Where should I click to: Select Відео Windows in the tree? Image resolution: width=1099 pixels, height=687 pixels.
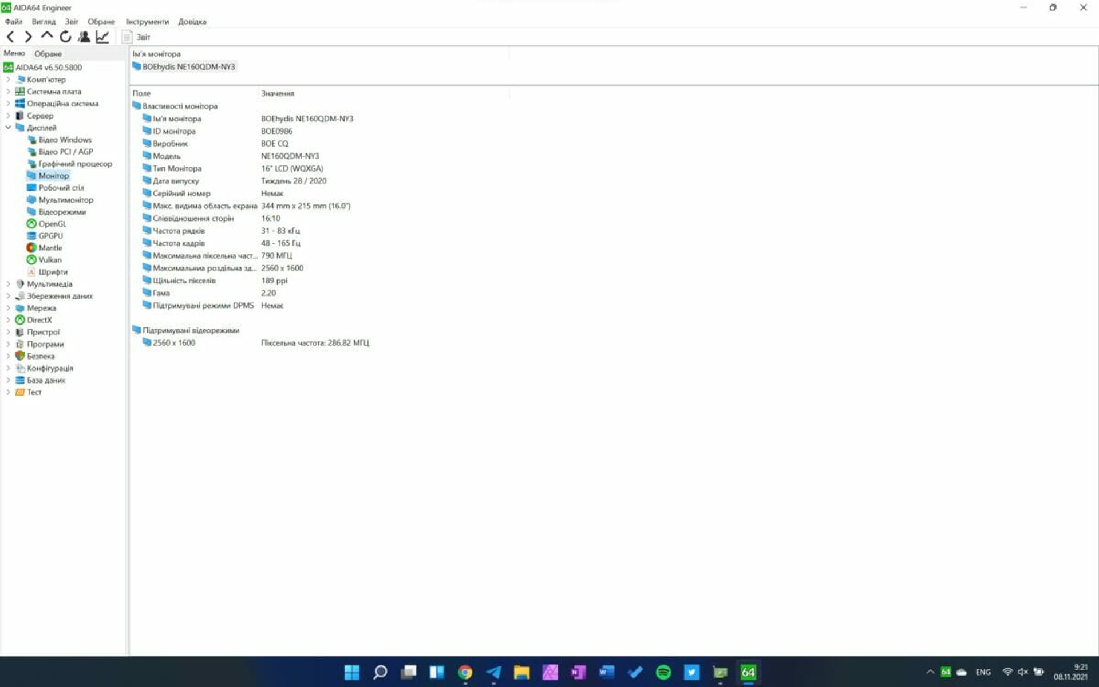click(x=65, y=140)
